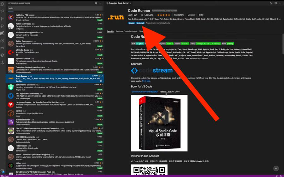
Task: Install Kotlin For FRC extension
Action: click(100, 20)
